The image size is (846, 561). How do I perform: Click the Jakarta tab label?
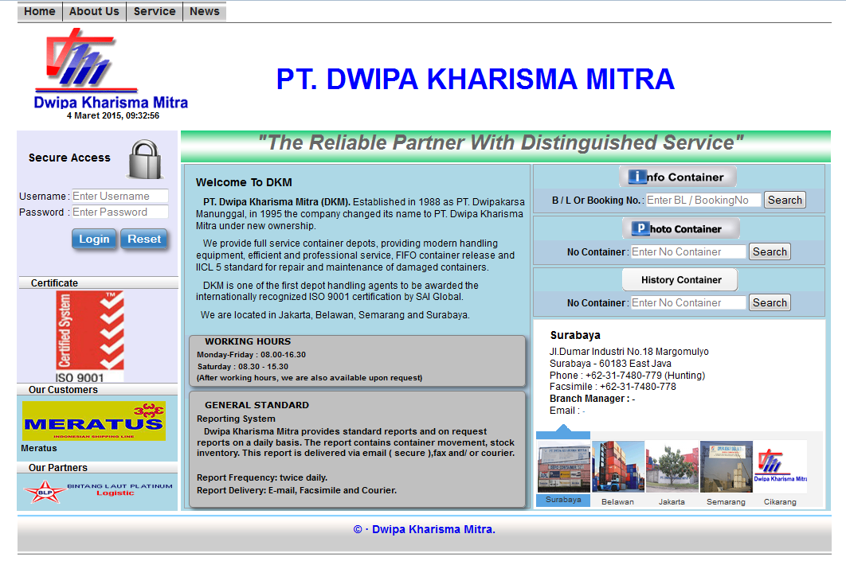(672, 502)
